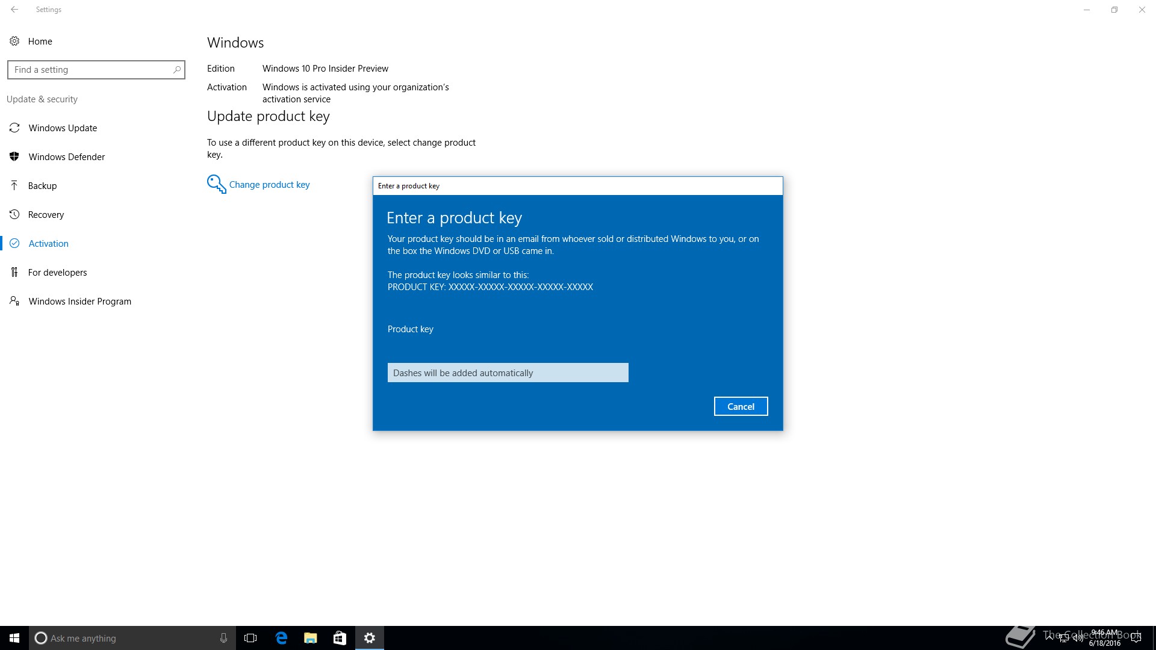1156x650 pixels.
Task: Open the Store app from taskbar
Action: tap(340, 638)
